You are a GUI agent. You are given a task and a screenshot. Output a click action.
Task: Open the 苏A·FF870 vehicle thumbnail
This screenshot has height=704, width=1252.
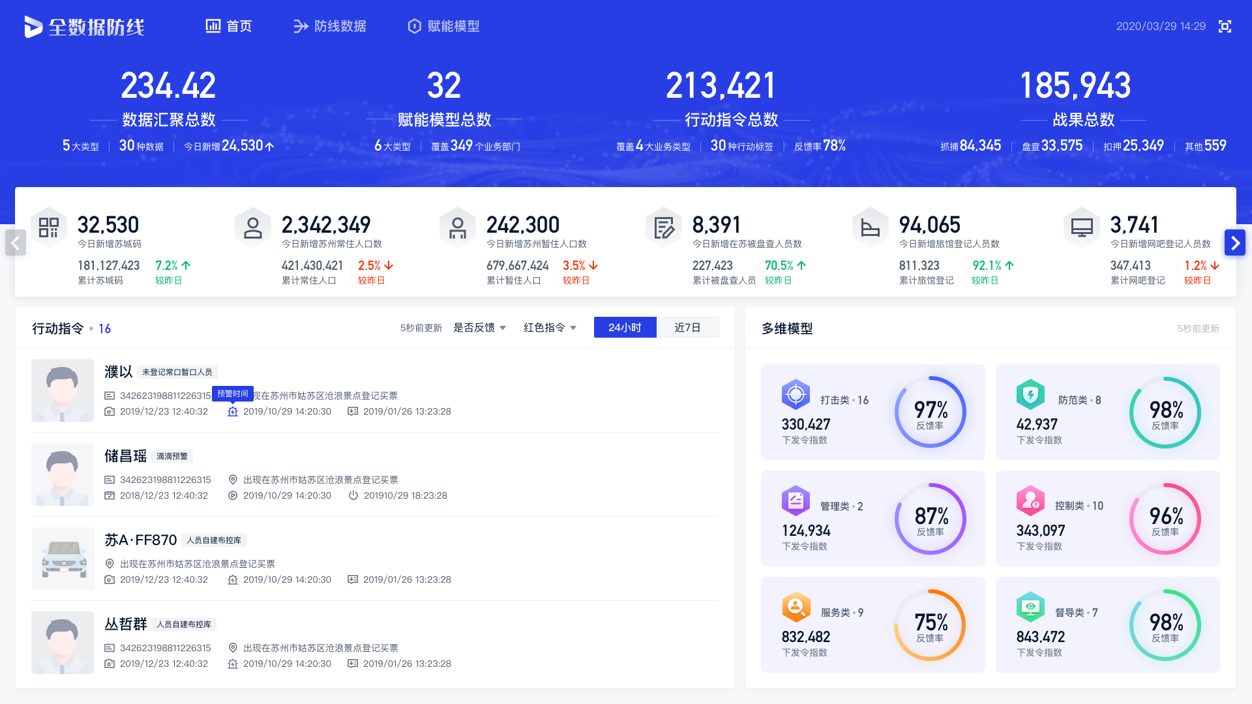click(x=63, y=559)
